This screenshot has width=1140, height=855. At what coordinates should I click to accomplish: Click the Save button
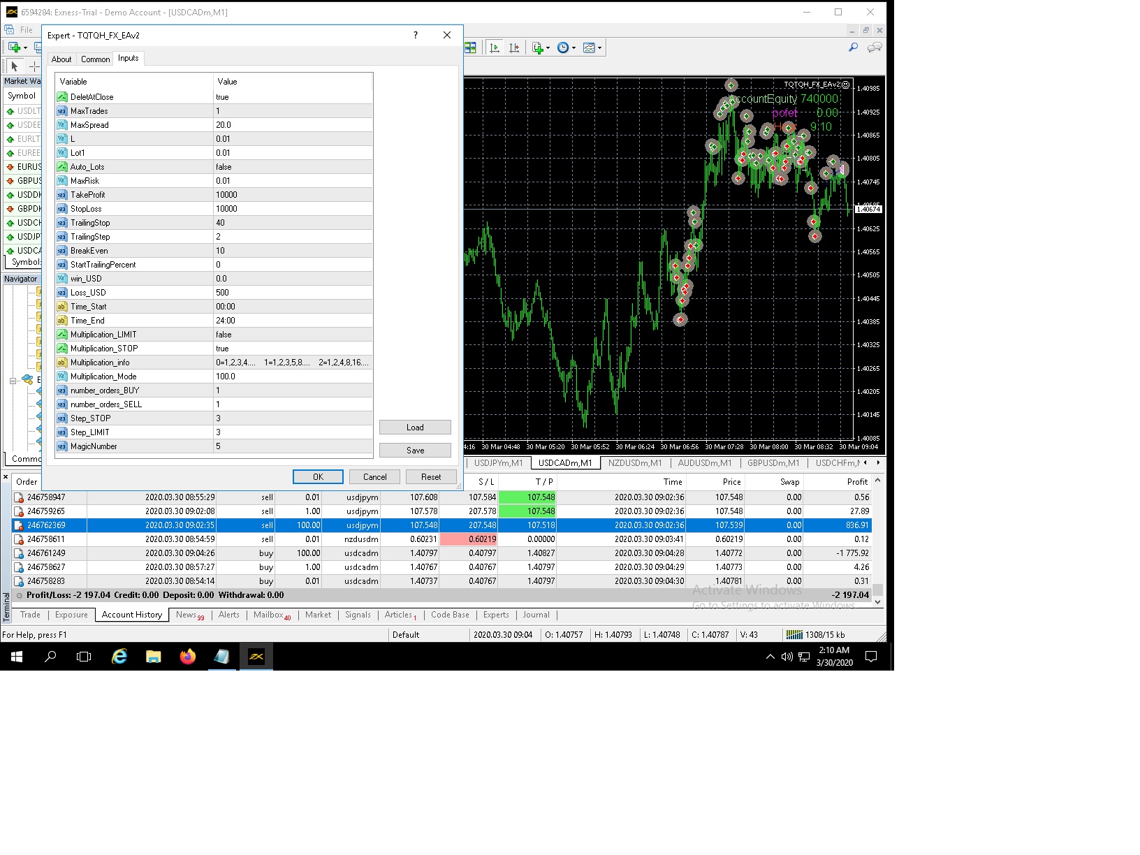(x=415, y=451)
